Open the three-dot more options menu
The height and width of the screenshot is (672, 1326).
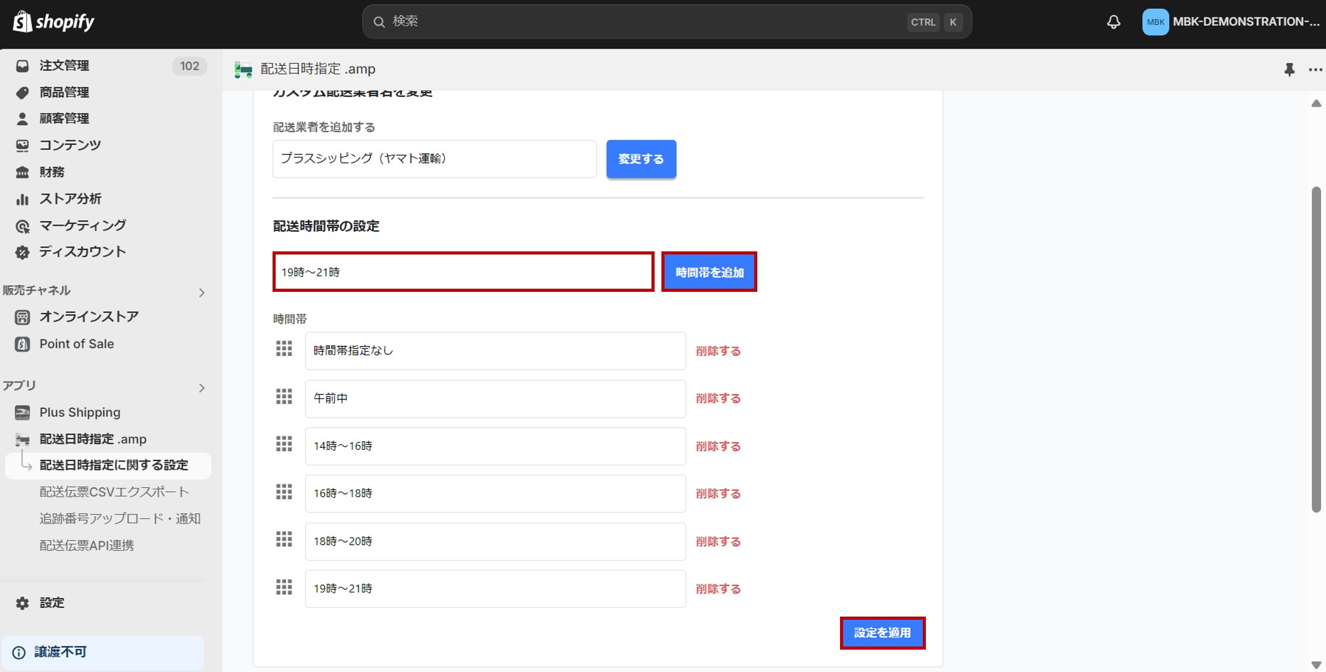1315,69
